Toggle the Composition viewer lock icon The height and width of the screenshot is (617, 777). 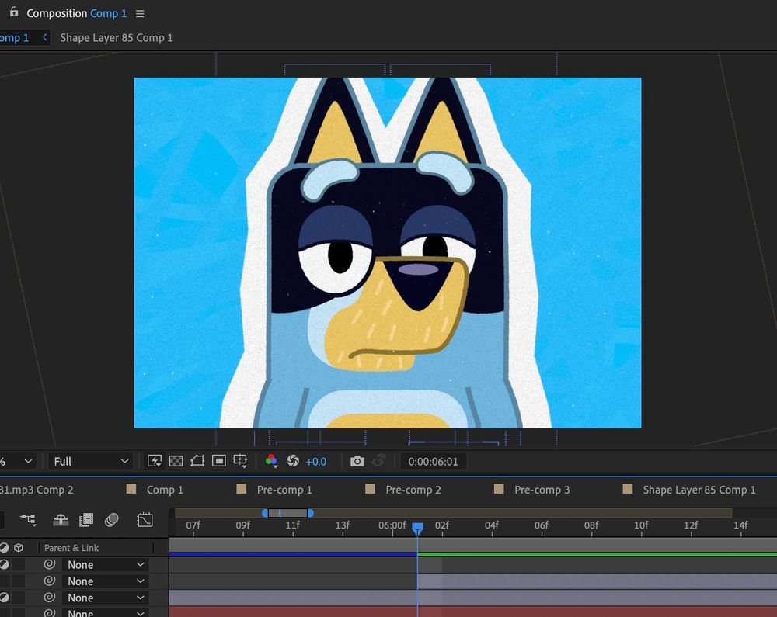point(13,12)
